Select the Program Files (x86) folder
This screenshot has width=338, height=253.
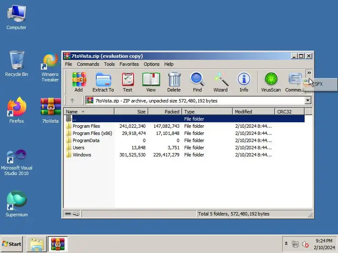point(184,133)
